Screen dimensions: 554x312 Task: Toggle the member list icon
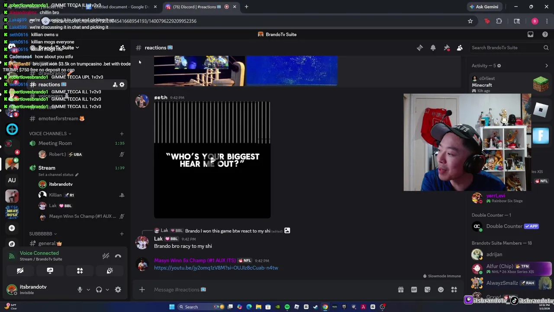coord(460,48)
